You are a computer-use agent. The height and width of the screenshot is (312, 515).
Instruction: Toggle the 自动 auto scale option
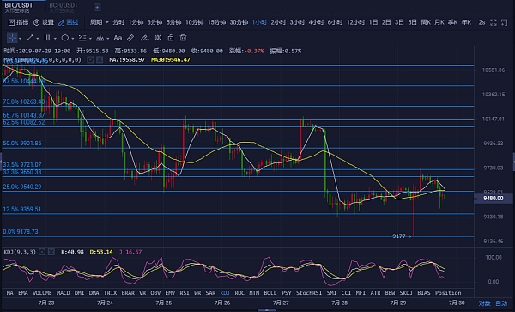pos(501,303)
